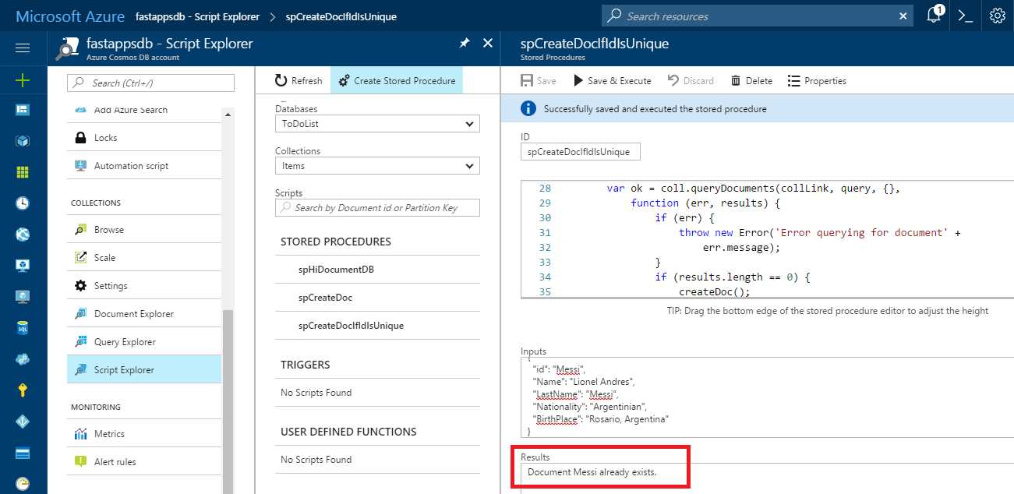Click the USER DEFINED FUNCTIONS heading
This screenshot has height=494, width=1014.
(348, 432)
